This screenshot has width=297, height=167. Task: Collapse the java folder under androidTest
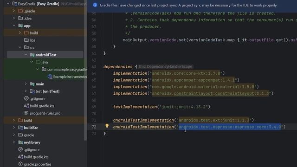(x=32, y=62)
